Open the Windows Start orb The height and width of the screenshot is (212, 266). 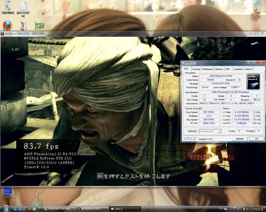click(6, 209)
